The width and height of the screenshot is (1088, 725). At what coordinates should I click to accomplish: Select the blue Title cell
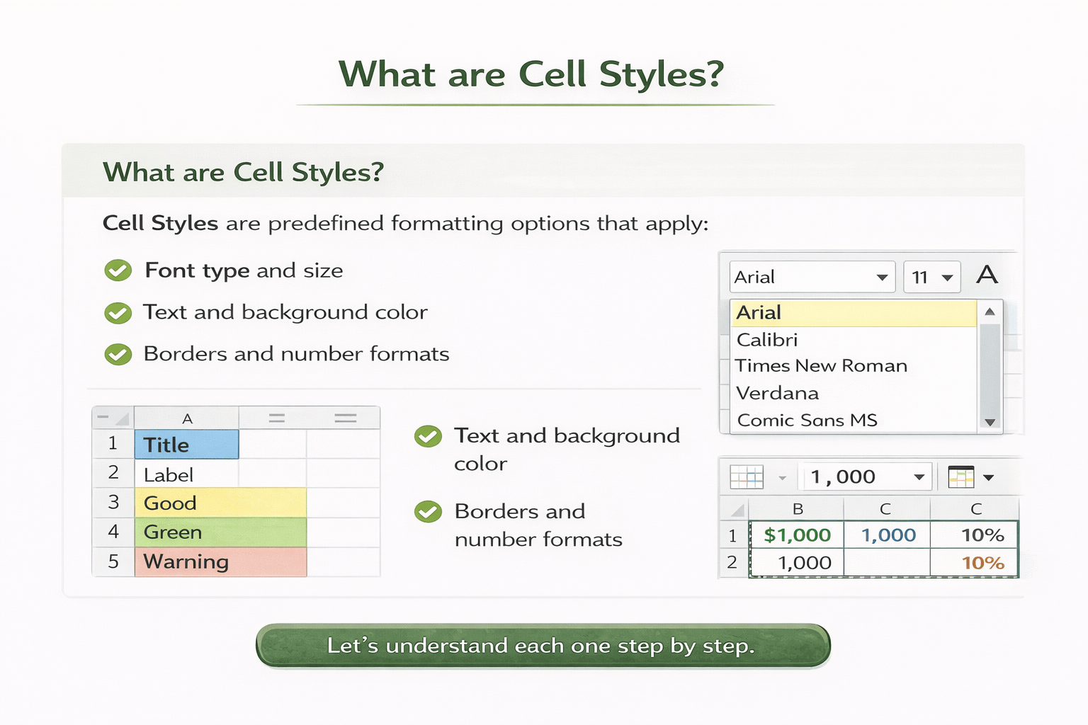[187, 445]
